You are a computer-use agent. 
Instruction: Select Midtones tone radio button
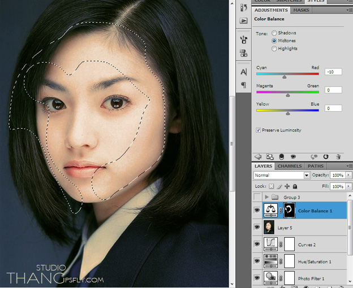[x=274, y=41]
